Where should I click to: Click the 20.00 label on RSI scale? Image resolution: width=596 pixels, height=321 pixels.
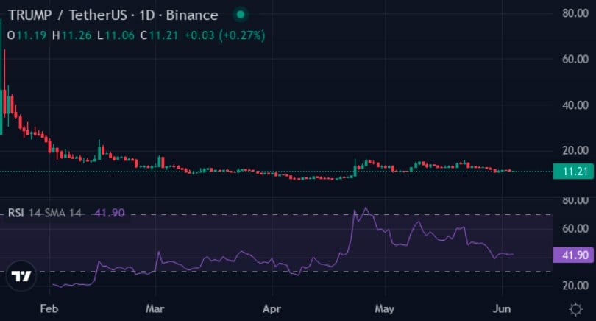click(575, 286)
